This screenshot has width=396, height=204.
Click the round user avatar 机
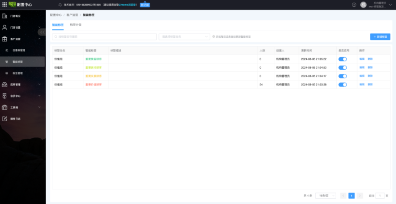pos(363,5)
